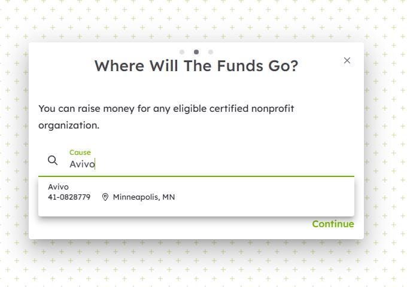The image size is (407, 287).
Task: Click the green Cause field label
Action: click(x=80, y=153)
